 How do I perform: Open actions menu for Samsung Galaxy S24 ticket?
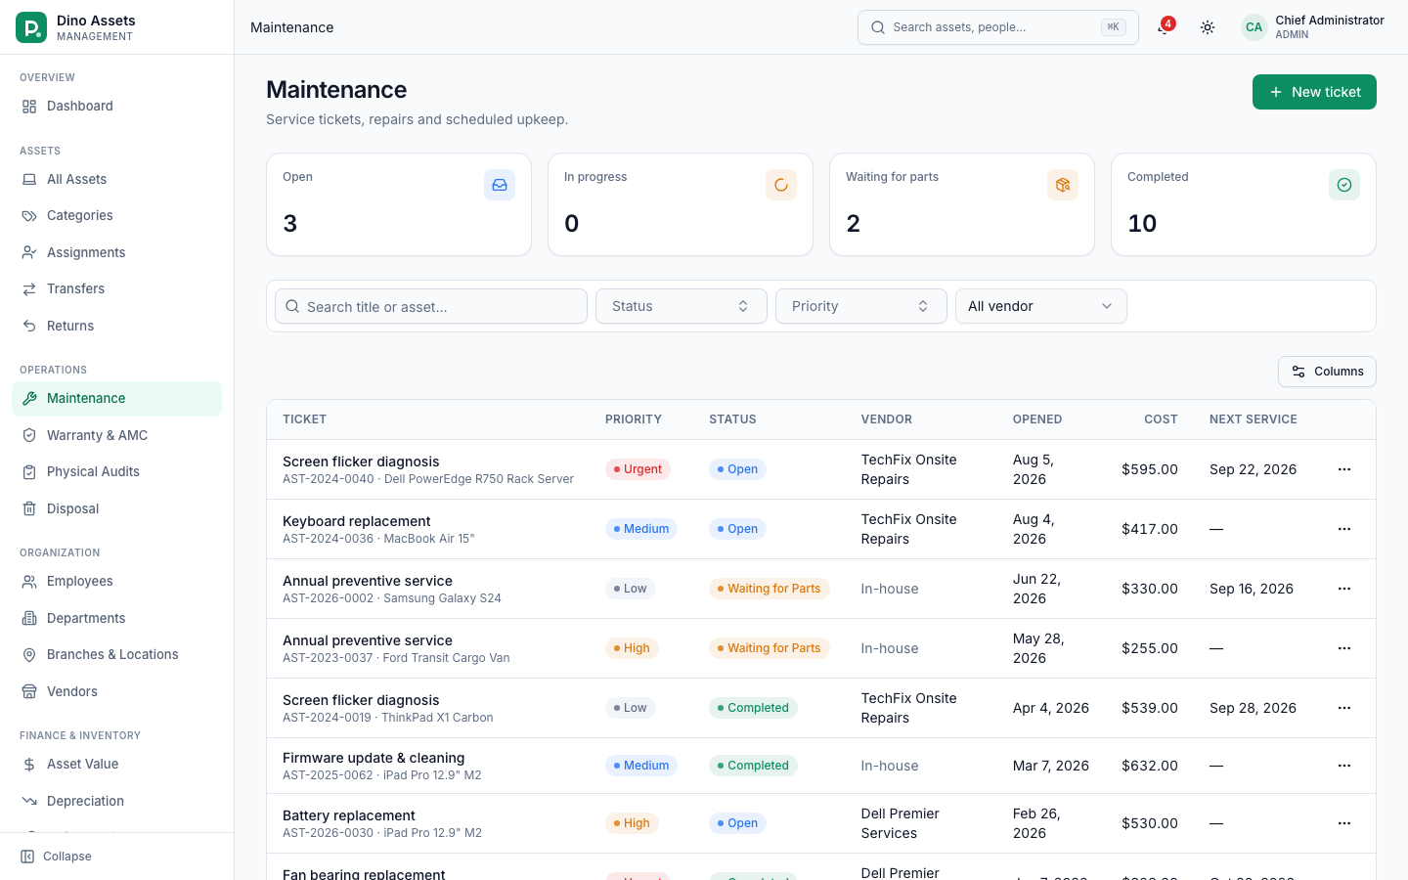1344,589
